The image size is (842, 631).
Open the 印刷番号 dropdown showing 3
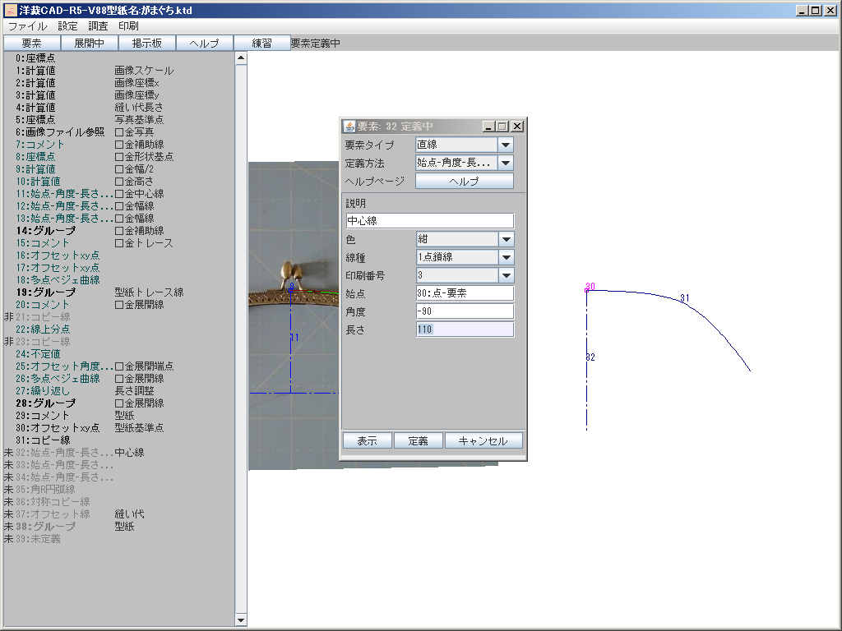465,275
